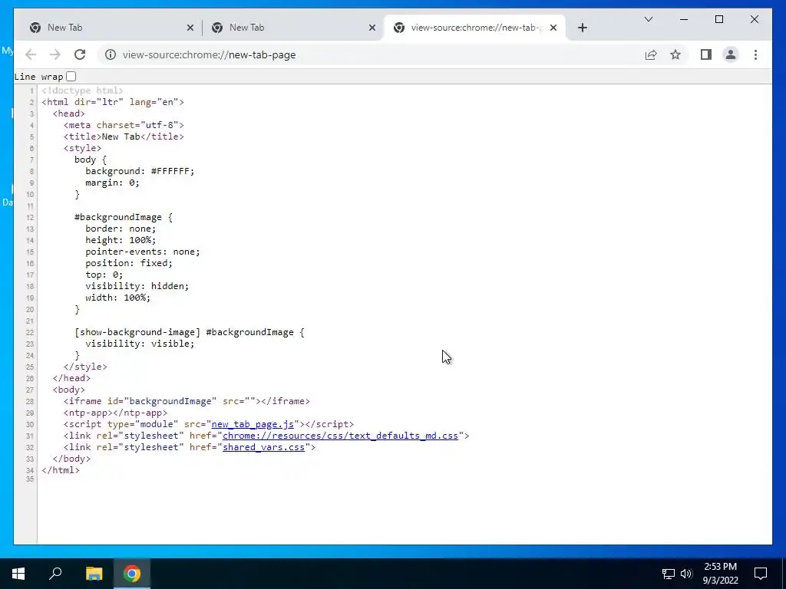Open the Windows Start menu
Viewport: 786px width, 589px height.
[x=18, y=574]
